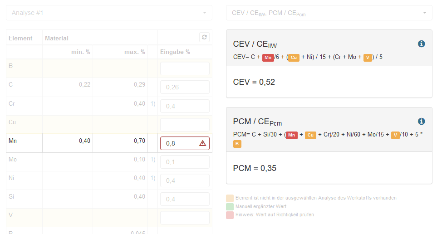This screenshot has width=437, height=234.
Task: Click red Mn badge in PCM formula
Action: tap(291, 135)
